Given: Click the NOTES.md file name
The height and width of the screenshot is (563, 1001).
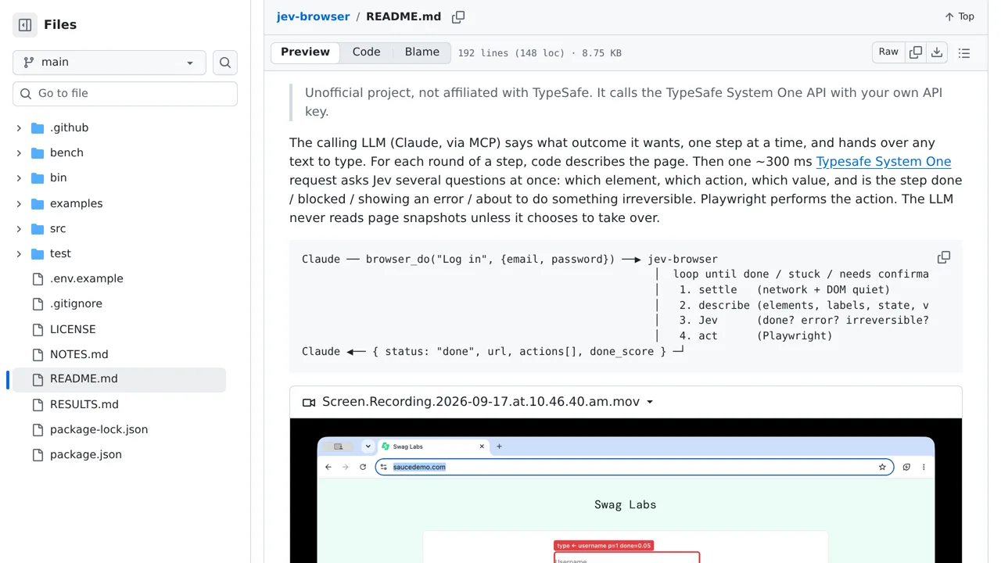Looking at the screenshot, I should [79, 354].
